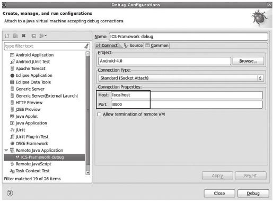This screenshot has width=273, height=201.
Task: Click the New launch configuration icon
Action: click(x=7, y=36)
